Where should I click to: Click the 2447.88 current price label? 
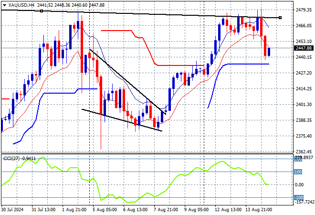(x=304, y=48)
